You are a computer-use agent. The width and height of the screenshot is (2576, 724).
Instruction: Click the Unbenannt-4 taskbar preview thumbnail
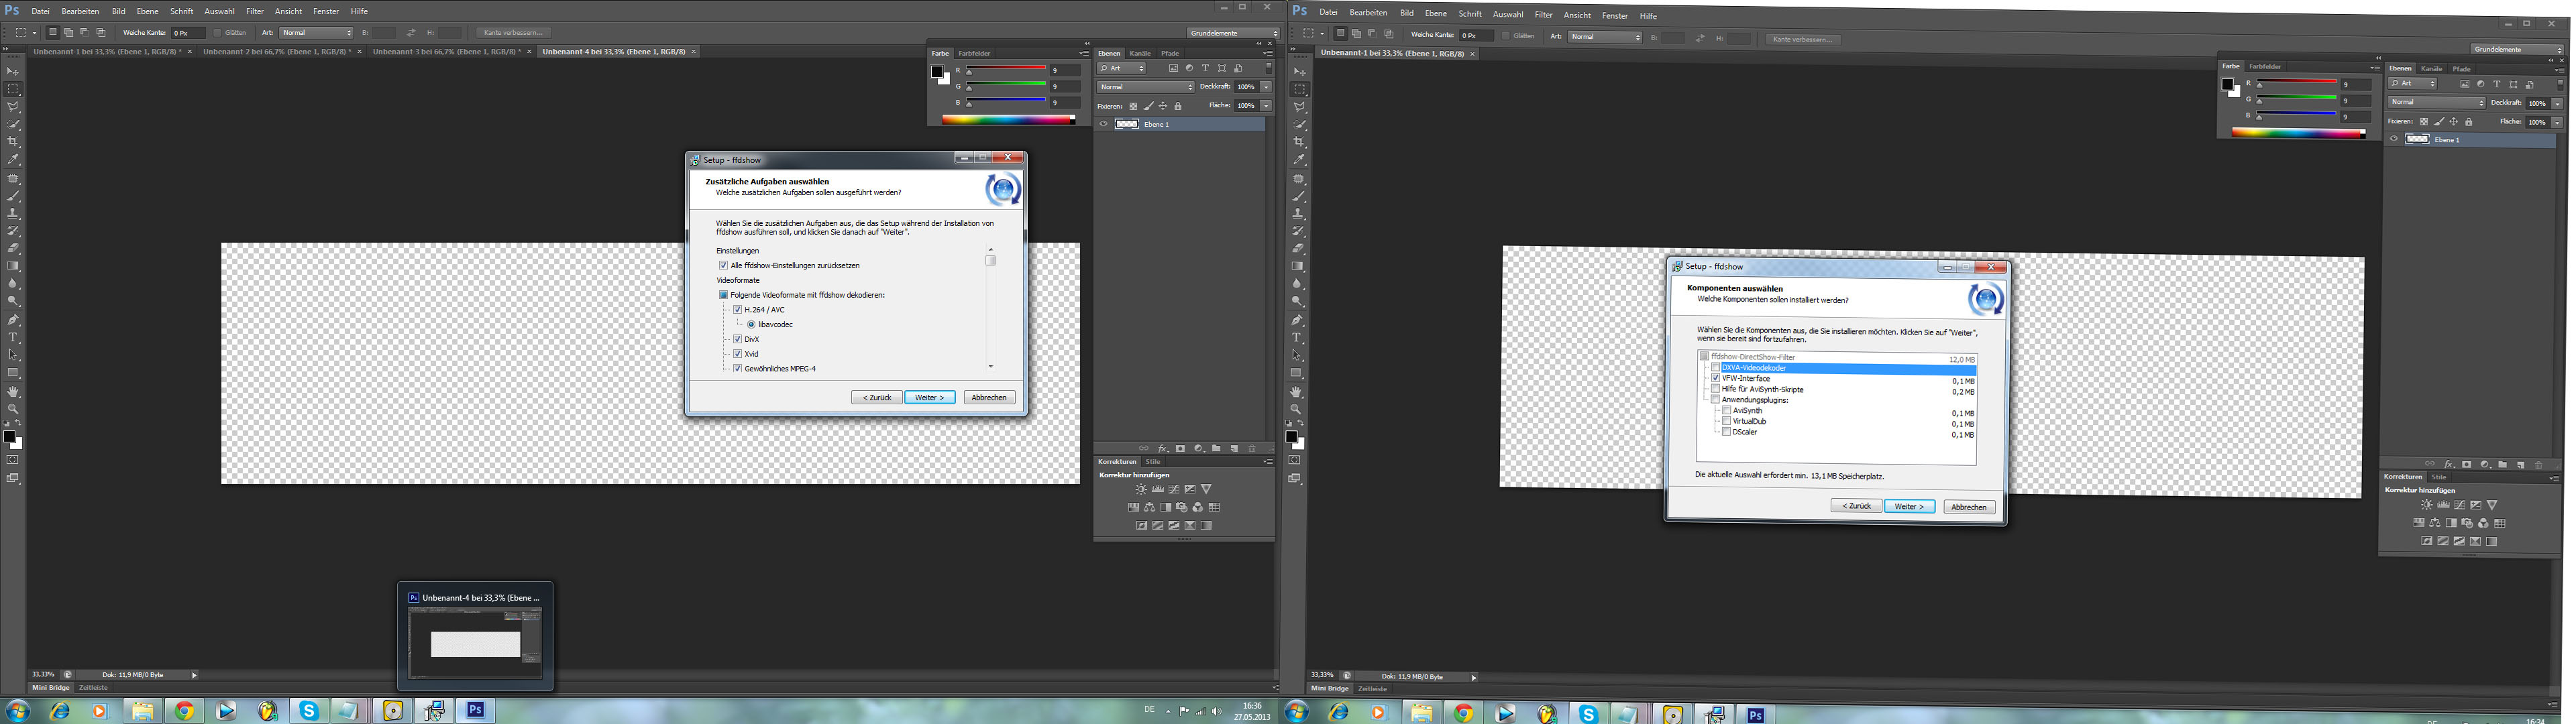(x=475, y=643)
